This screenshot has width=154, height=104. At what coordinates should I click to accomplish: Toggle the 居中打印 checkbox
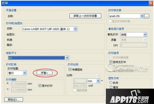click(x=40, y=86)
